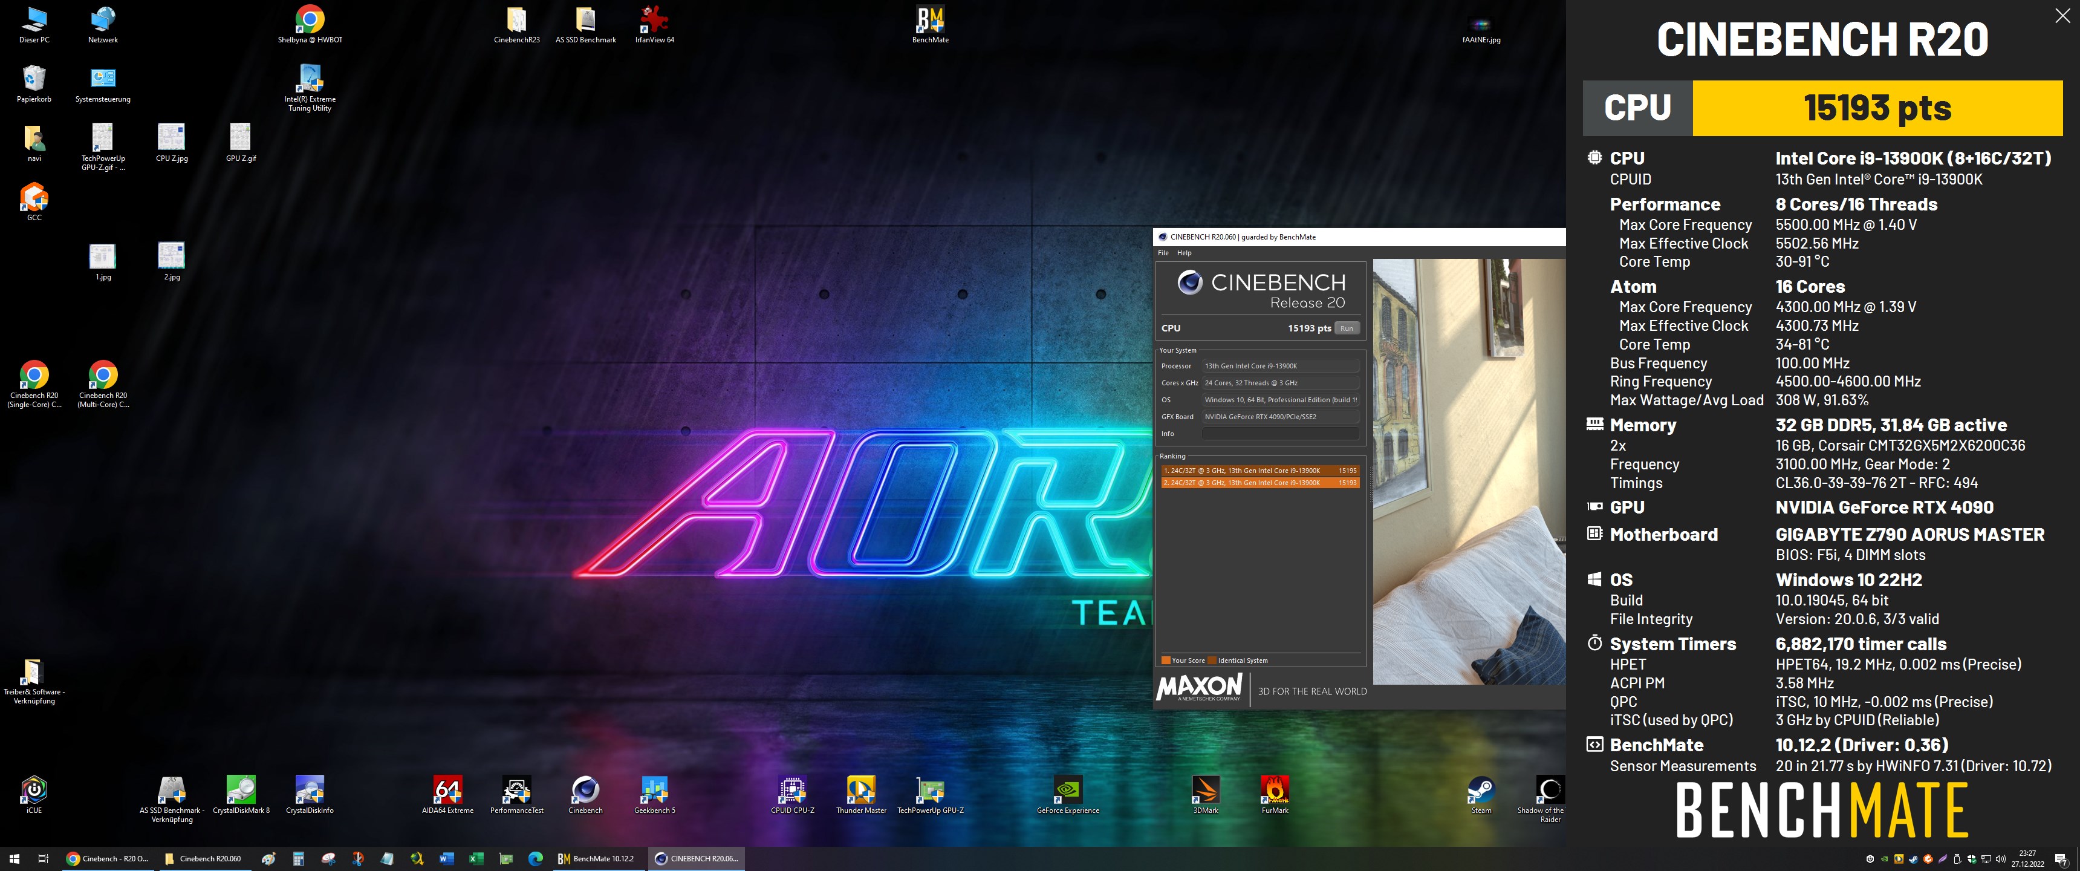Launch CrystalDiskInfo from the desktop

point(310,795)
